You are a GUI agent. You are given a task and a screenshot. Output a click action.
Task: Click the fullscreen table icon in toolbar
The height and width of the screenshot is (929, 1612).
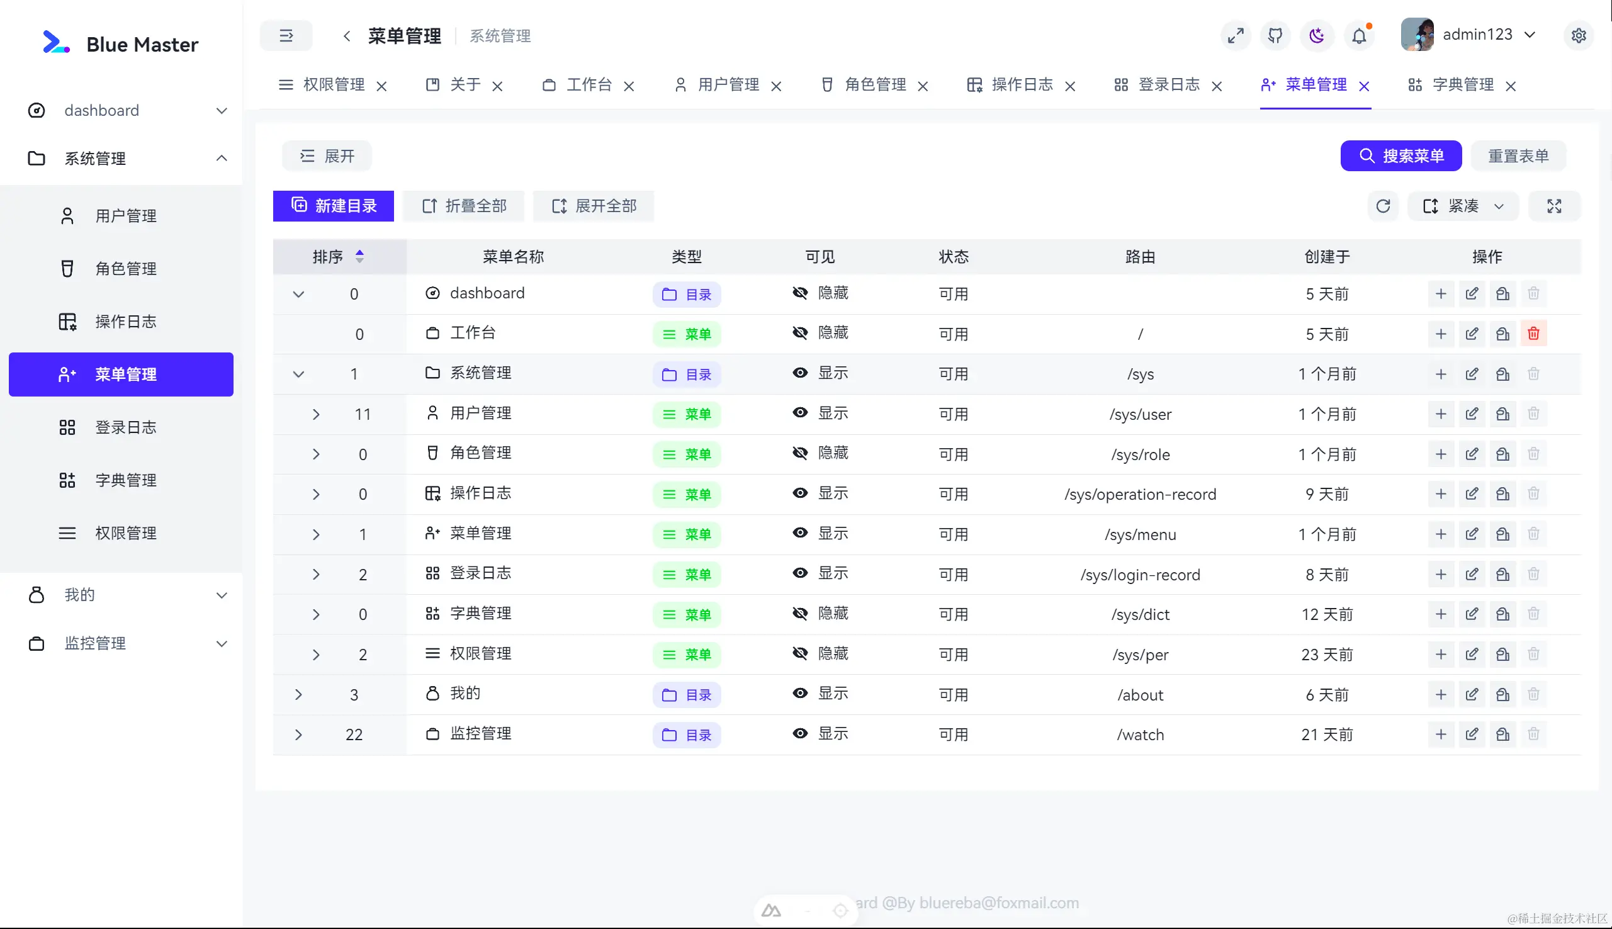click(x=1554, y=206)
